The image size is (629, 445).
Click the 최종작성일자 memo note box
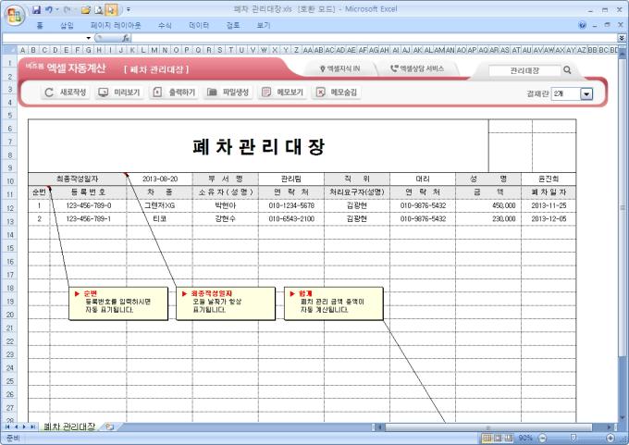(x=226, y=303)
